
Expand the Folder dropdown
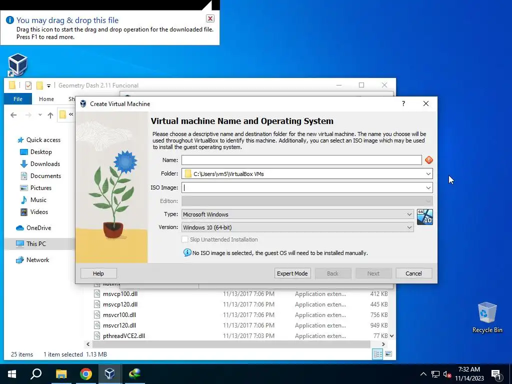point(428,173)
